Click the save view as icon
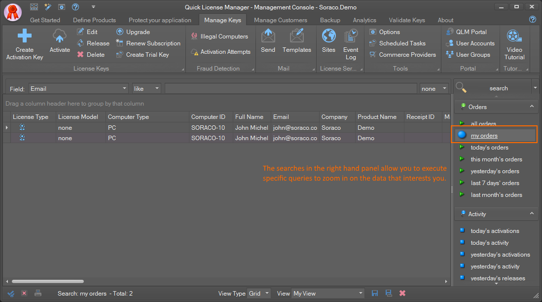Screen dimensions: 542x302 [x=389, y=293]
